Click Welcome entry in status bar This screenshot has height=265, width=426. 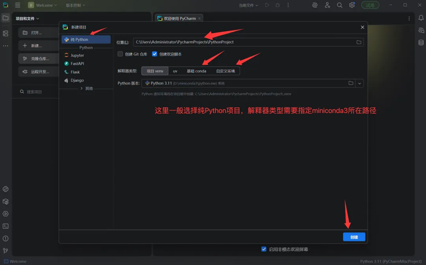(x=15, y=261)
